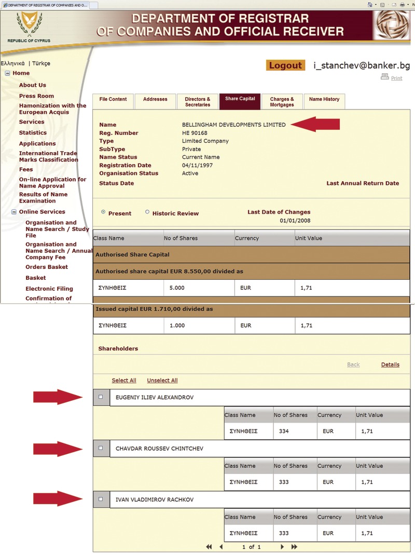Image resolution: width=415 pixels, height=555 pixels.
Task: Click the Republic of Cyprus emblem
Action: coord(29,23)
